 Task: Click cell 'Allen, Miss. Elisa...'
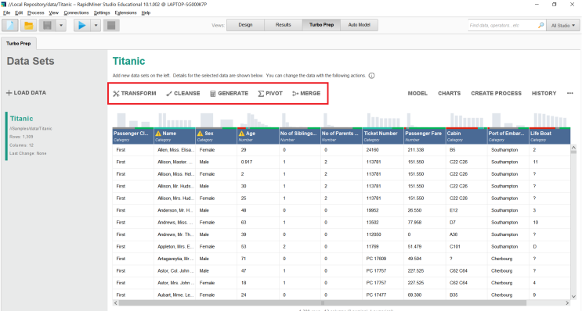pos(175,150)
